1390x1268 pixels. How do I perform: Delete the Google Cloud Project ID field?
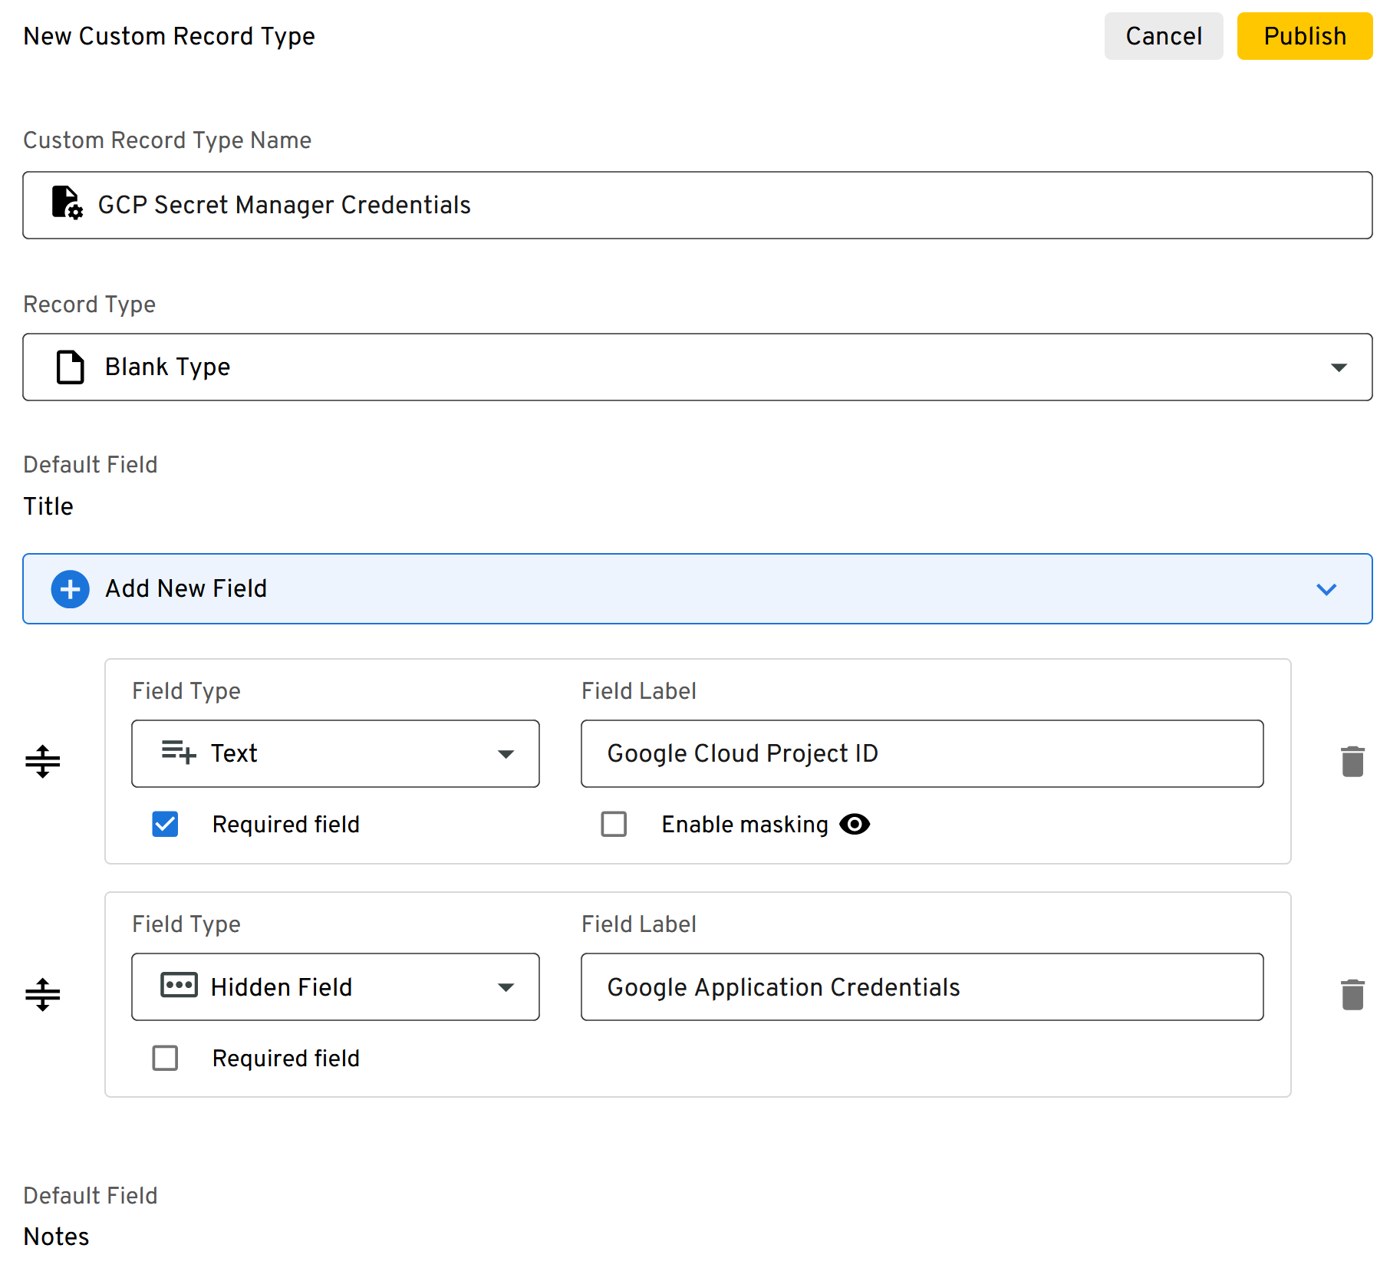(x=1352, y=761)
